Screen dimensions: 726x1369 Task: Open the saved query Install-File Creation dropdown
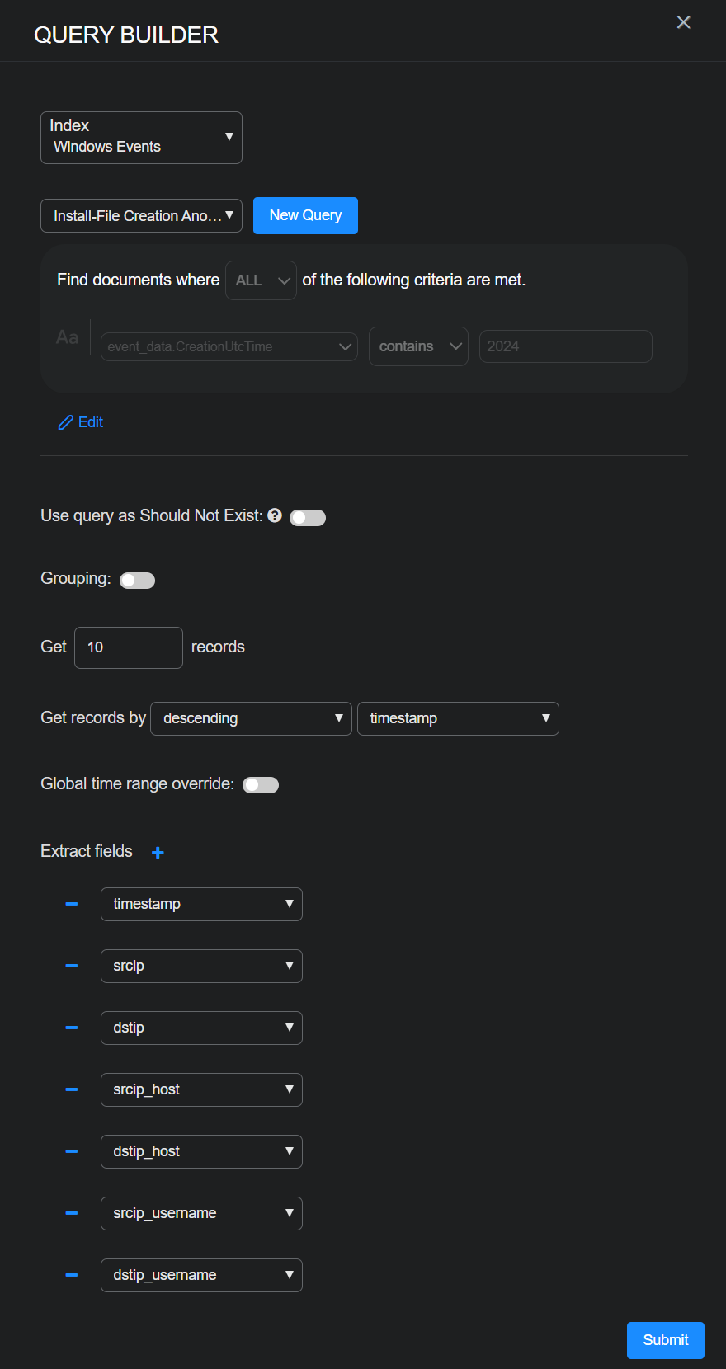[x=141, y=216]
